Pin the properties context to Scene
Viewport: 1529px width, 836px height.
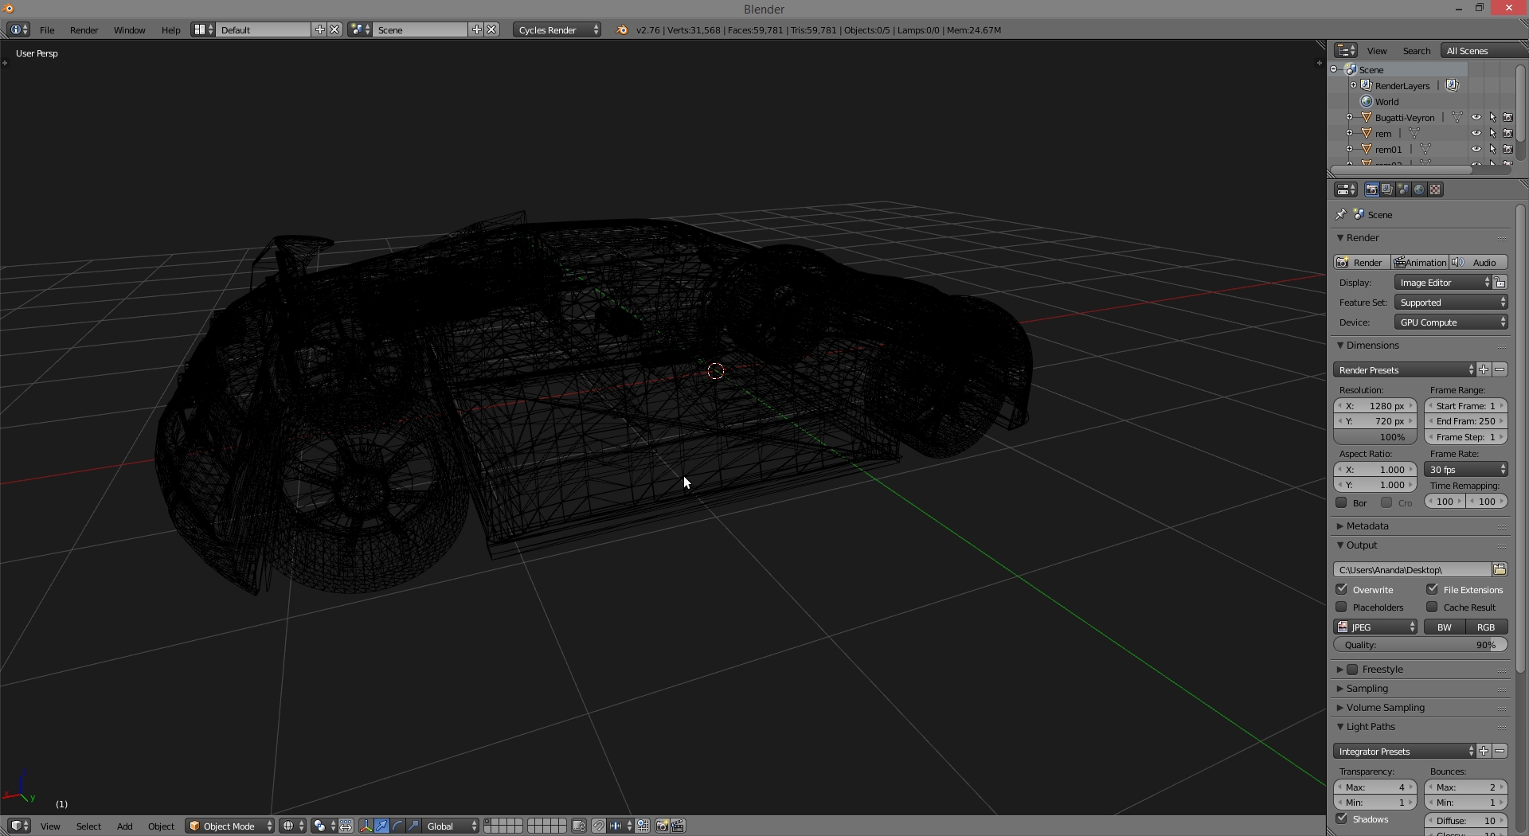[1341, 214]
